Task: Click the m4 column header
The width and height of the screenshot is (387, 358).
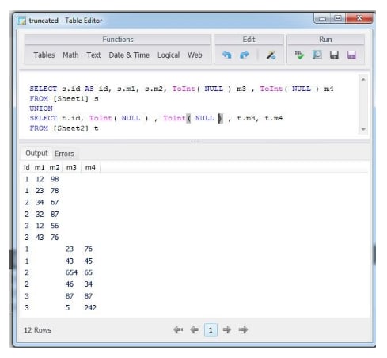Action: point(90,167)
